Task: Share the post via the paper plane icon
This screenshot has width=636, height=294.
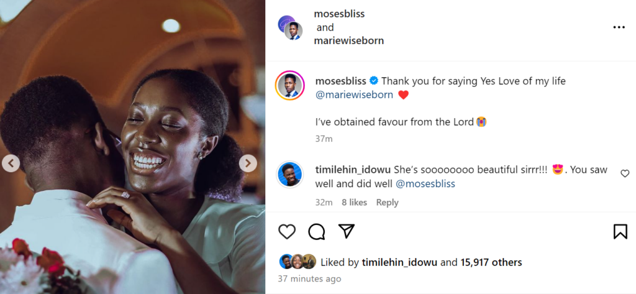Action: point(347,232)
